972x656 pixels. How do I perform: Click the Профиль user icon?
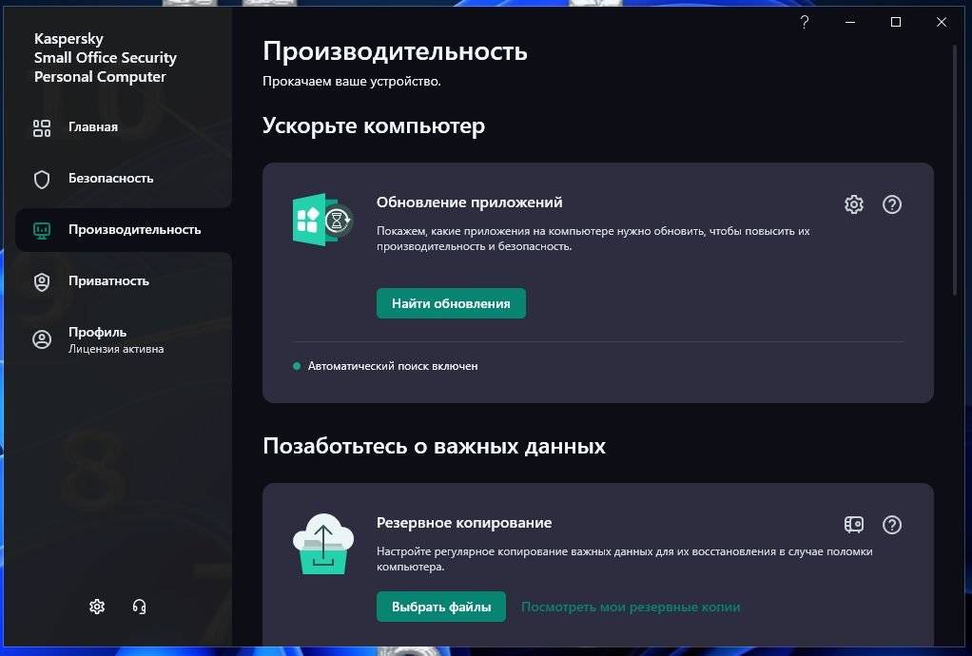pyautogui.click(x=42, y=339)
